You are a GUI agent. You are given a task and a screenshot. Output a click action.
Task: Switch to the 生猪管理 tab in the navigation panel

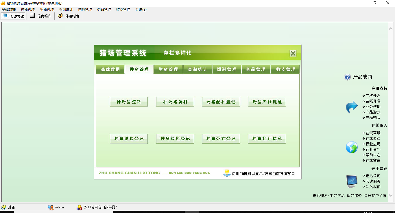pyautogui.click(x=169, y=69)
